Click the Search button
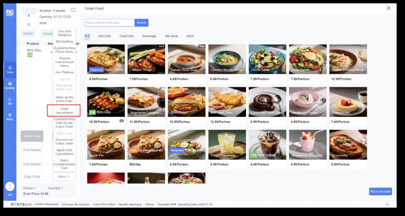Image resolution: width=405 pixels, height=216 pixels. (141, 23)
